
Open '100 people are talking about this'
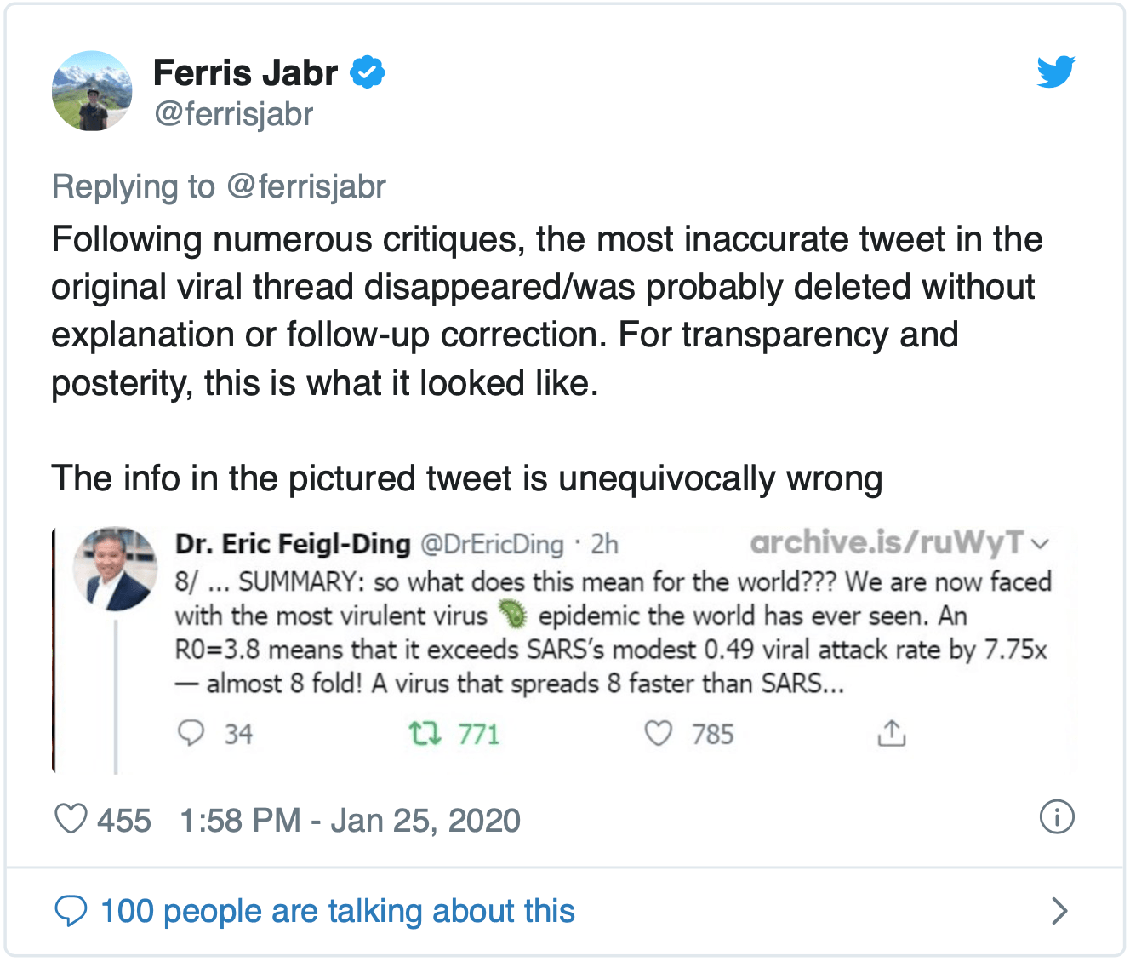tap(338, 910)
